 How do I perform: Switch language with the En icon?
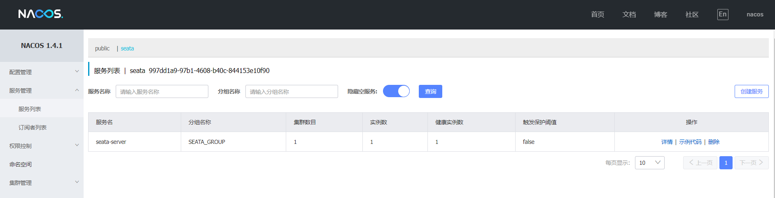click(722, 14)
